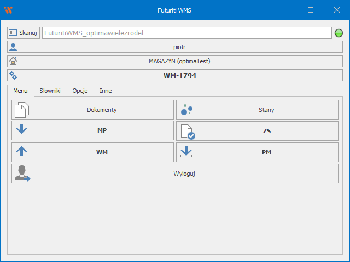Click the scan input text field
This screenshot has height=262, width=350.
click(186, 33)
